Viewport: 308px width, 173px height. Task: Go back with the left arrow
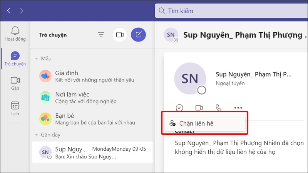pos(8,11)
